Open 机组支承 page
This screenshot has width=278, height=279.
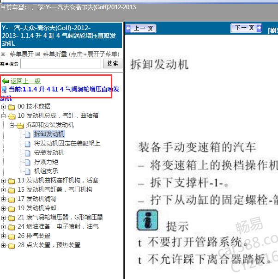[x=46, y=171]
